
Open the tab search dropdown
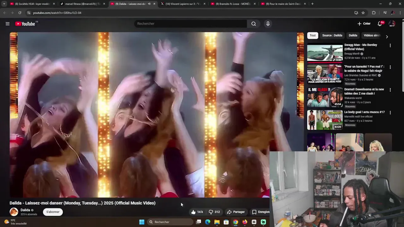4,4
